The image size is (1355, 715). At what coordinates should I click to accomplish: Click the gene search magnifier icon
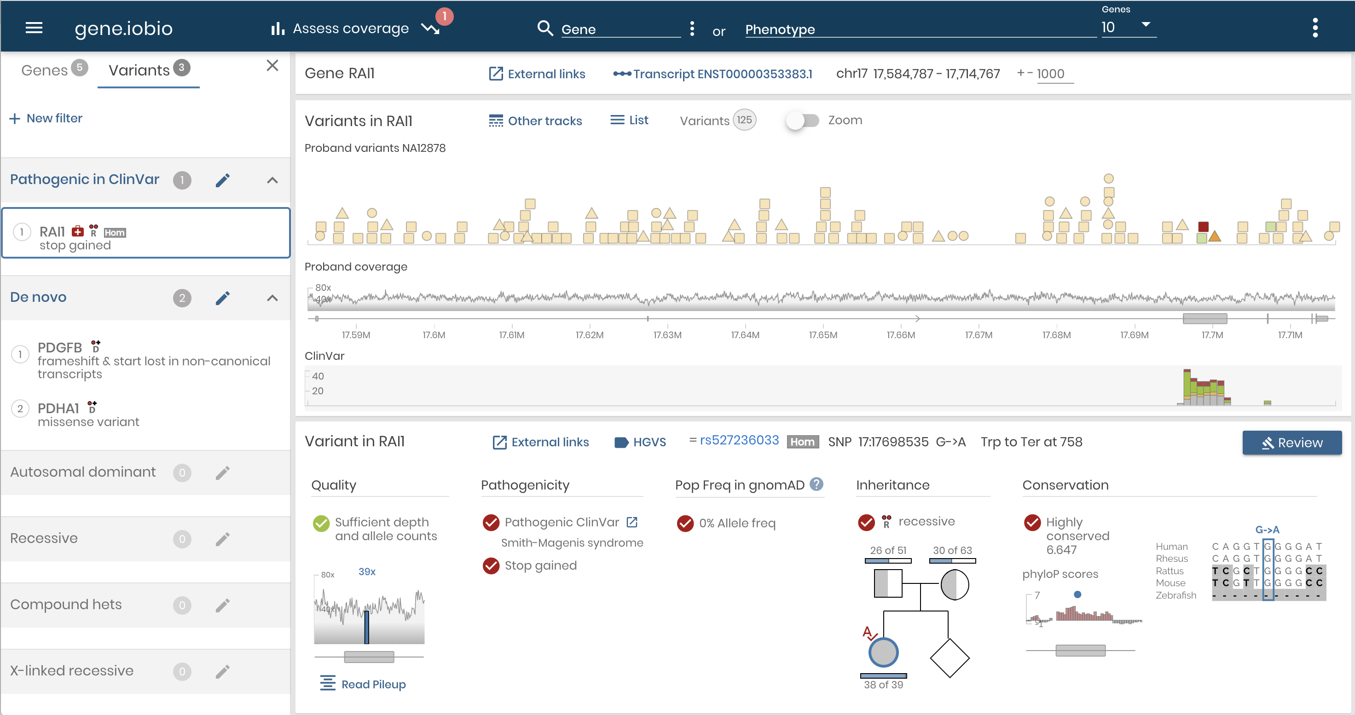click(544, 28)
